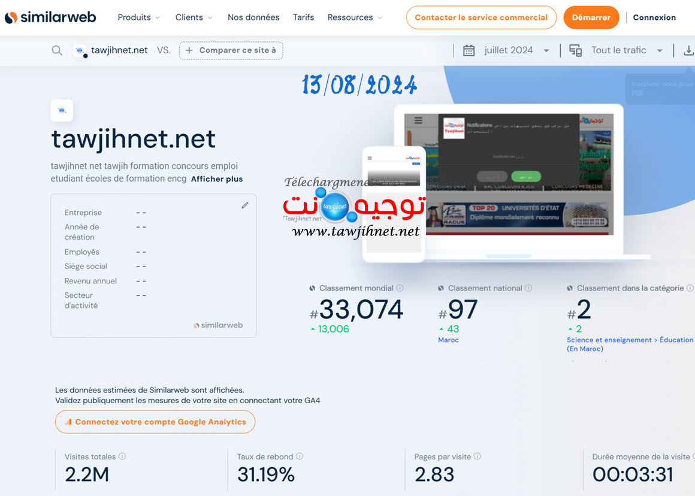This screenshot has width=695, height=496.
Task: Click info icon next to Classement national
Action: point(528,288)
